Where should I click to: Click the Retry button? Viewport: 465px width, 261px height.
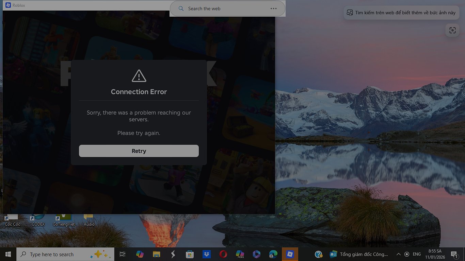tap(139, 151)
